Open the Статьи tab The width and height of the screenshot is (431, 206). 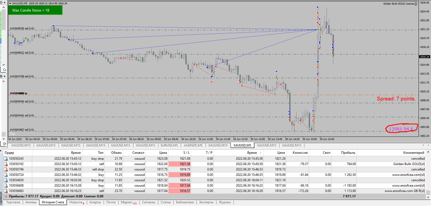pyautogui.click(x=166, y=202)
